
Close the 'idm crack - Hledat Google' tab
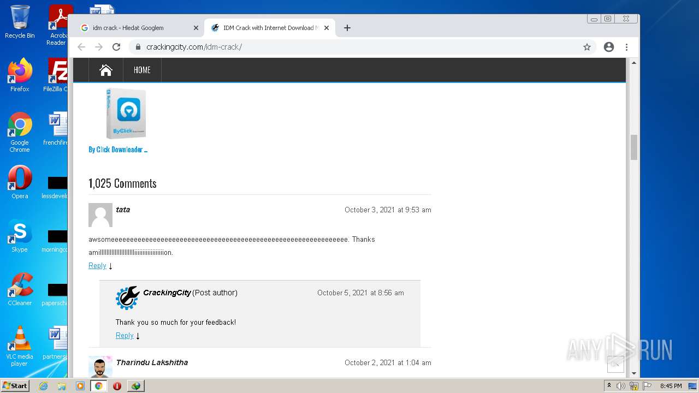click(x=196, y=28)
